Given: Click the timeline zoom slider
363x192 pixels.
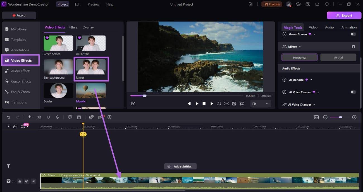Looking at the screenshot, I should (x=340, y=117).
